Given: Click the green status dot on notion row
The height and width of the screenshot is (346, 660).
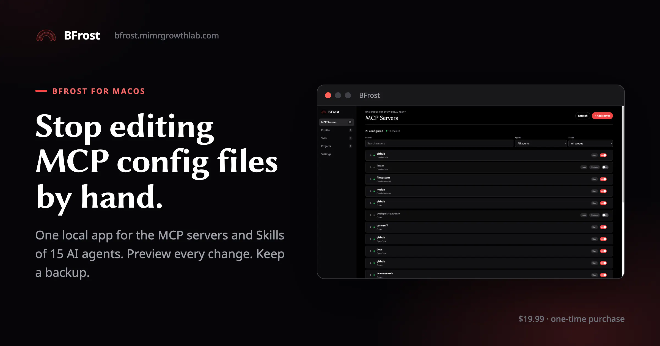Looking at the screenshot, I should (x=374, y=191).
